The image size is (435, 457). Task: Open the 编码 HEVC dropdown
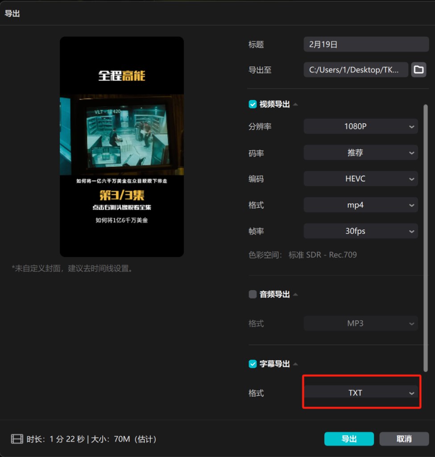click(360, 179)
